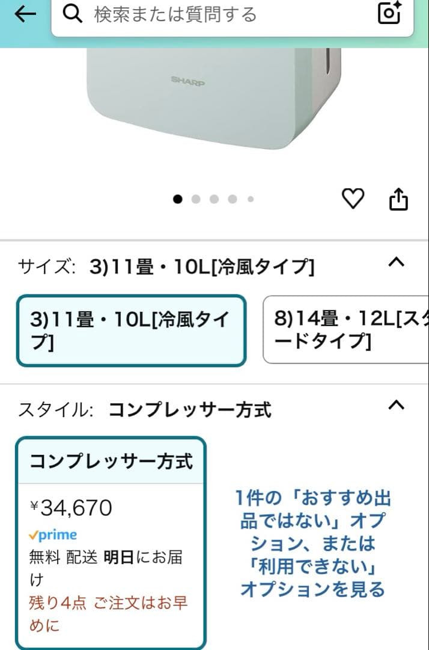Tap the magnifying glass search icon

pyautogui.click(x=73, y=14)
